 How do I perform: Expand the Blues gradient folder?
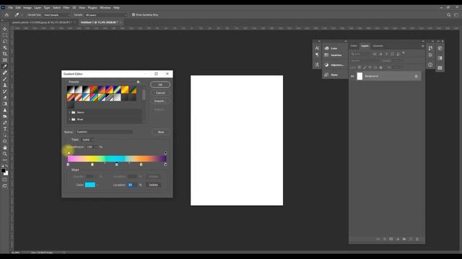pos(69,119)
